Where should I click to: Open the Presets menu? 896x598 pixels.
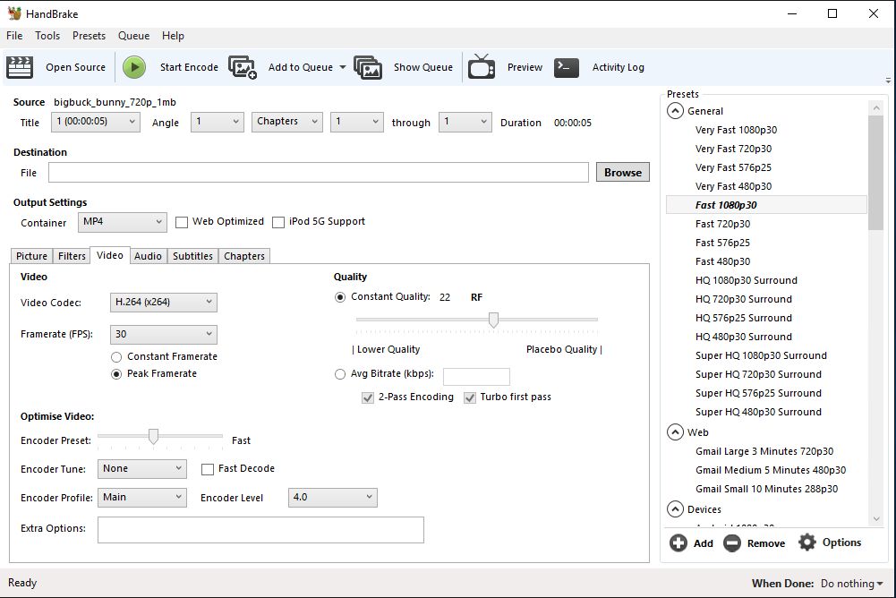pyautogui.click(x=90, y=36)
